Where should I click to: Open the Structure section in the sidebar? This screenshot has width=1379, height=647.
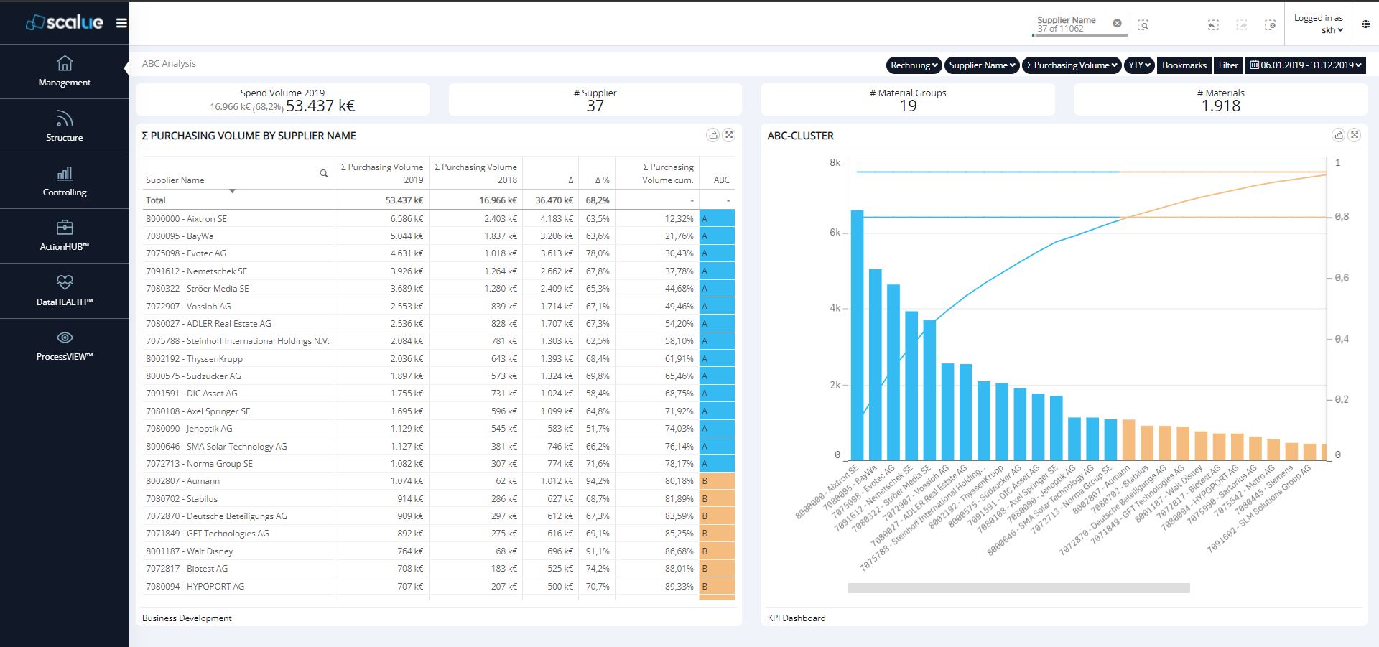tap(65, 126)
